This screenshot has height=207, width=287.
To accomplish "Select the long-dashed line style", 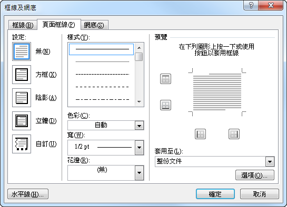I will pos(102,87).
